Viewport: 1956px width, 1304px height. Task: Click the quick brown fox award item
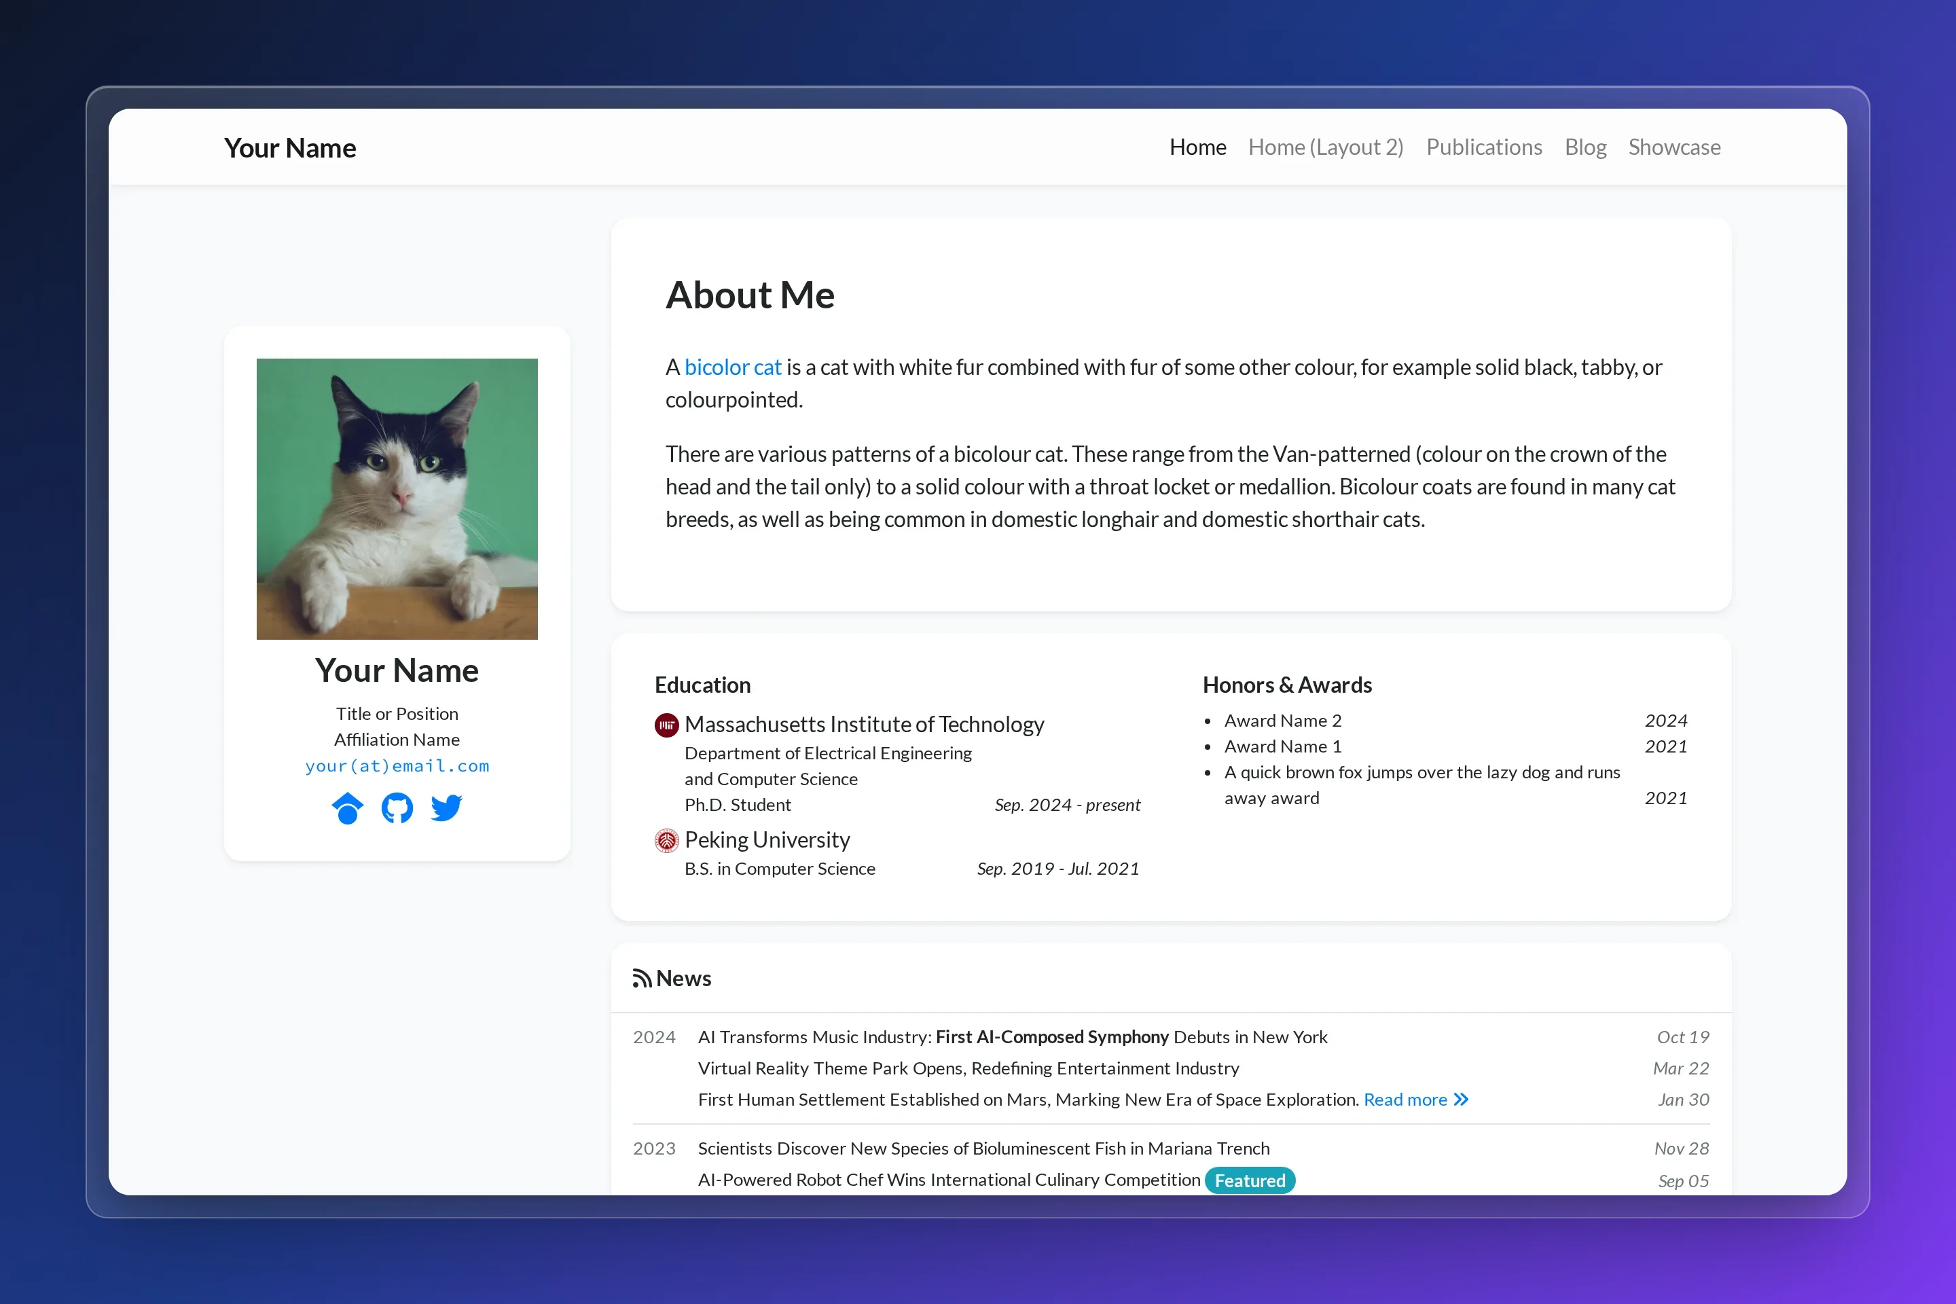(x=1422, y=785)
